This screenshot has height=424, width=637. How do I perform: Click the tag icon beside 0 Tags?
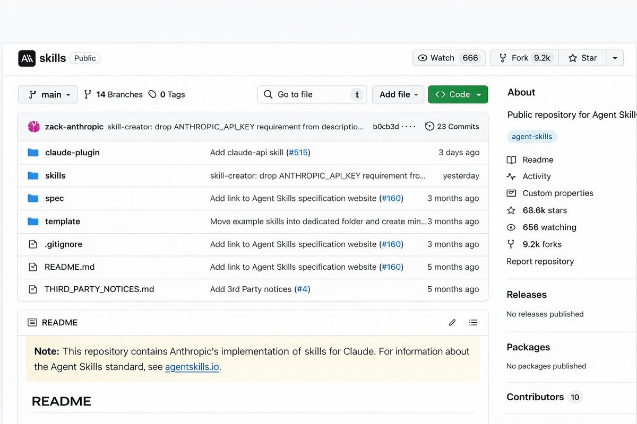(152, 94)
